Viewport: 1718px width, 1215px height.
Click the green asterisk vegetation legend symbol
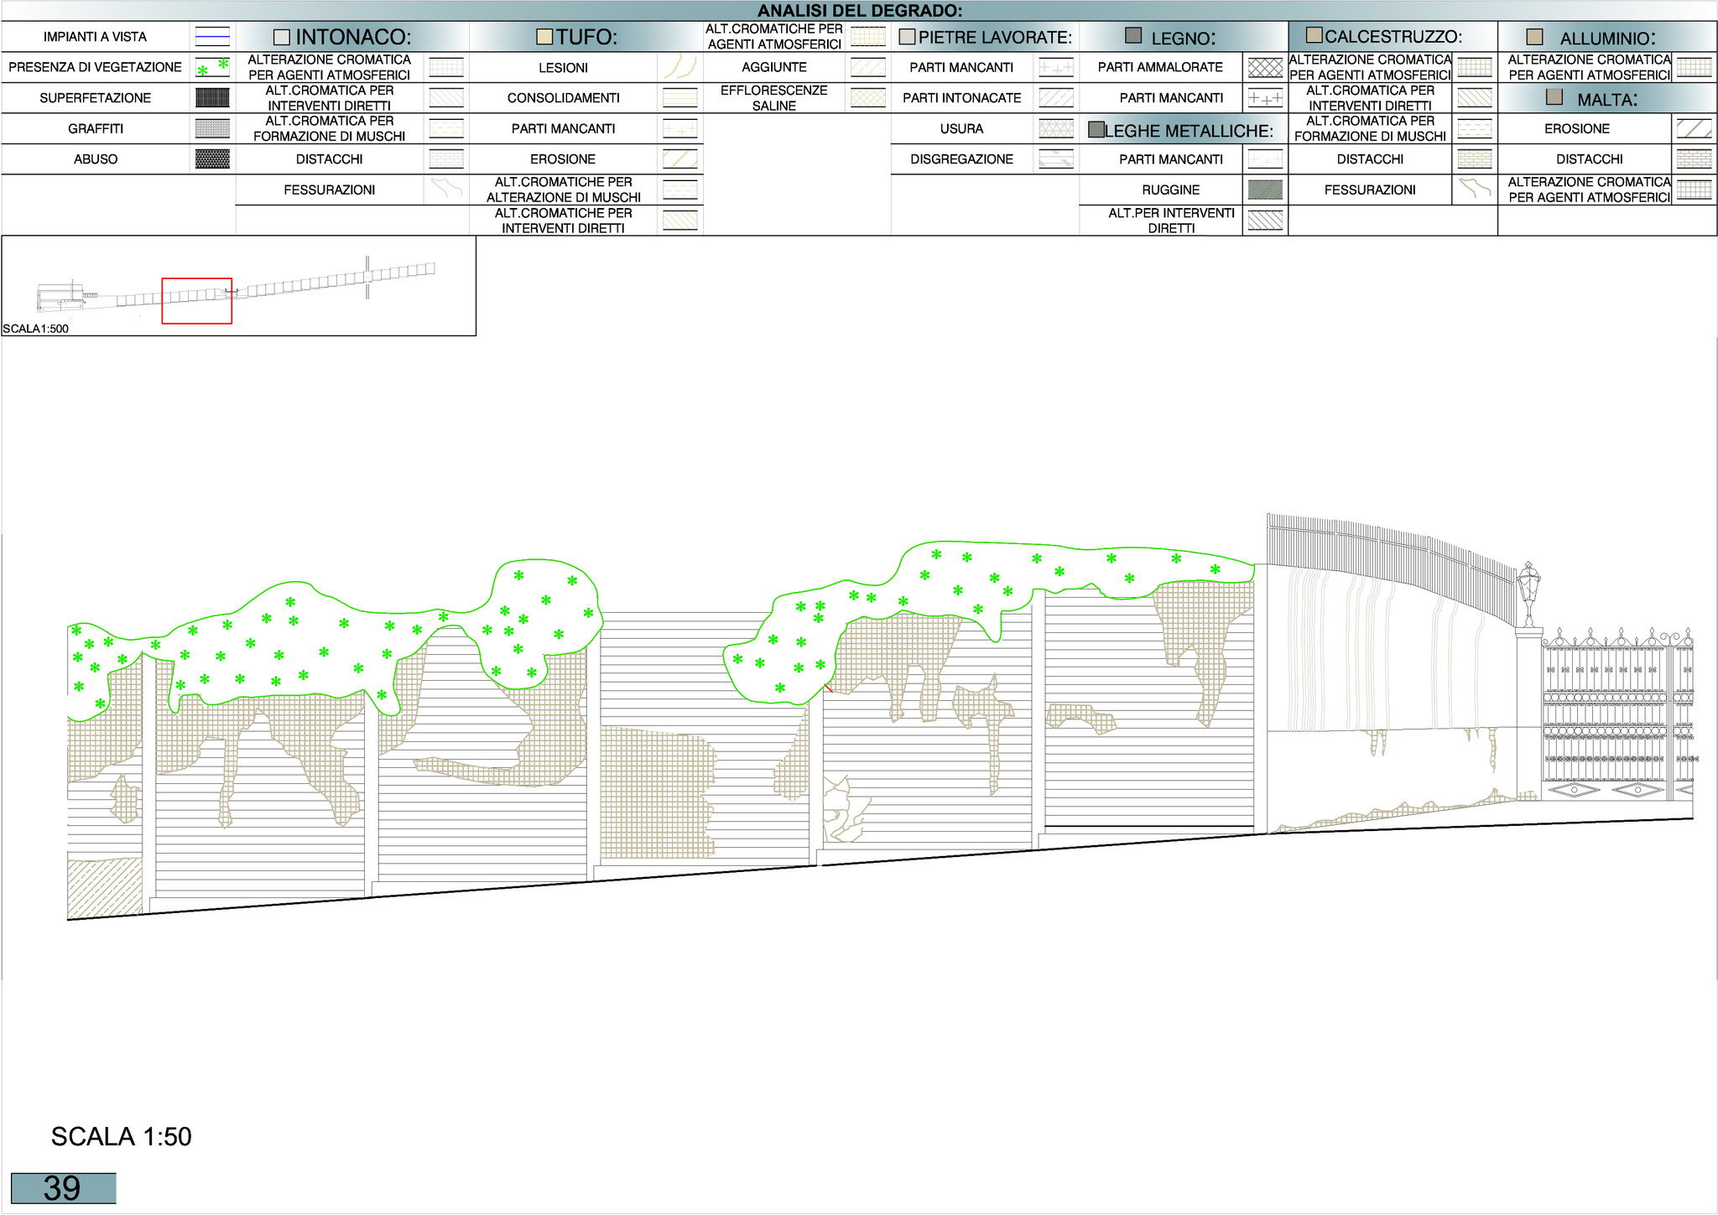[212, 68]
